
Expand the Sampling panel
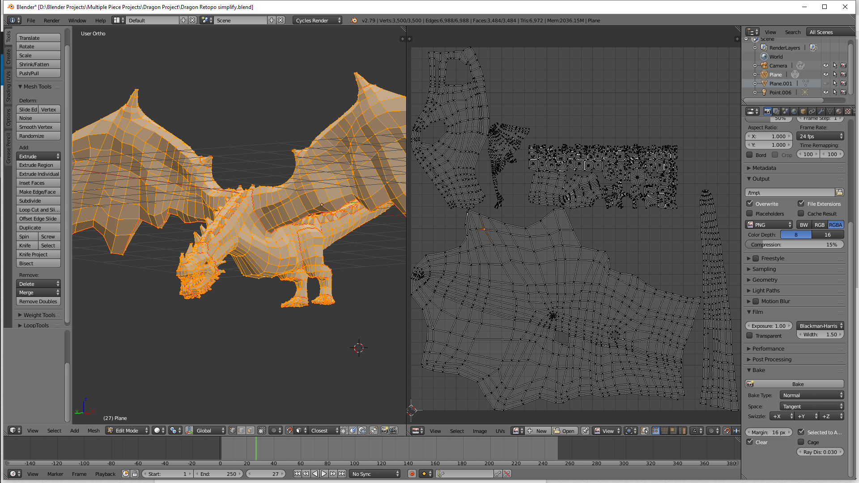pyautogui.click(x=764, y=269)
